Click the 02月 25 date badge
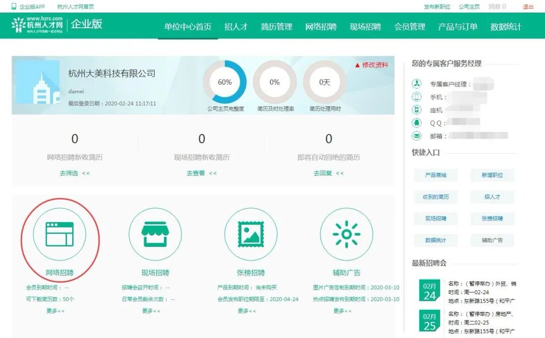 [x=429, y=321]
